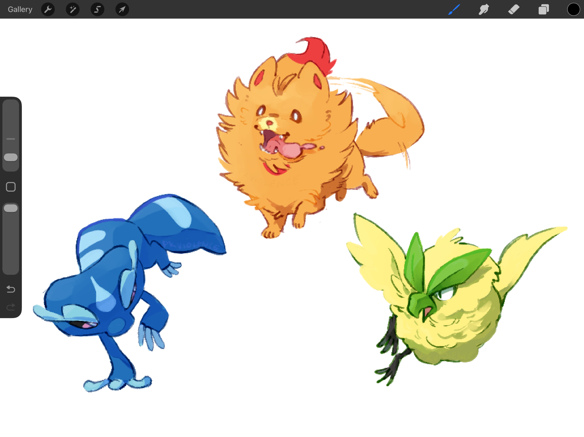Activate the Selection tool
Screen dimensions: 584x437
point(98,9)
